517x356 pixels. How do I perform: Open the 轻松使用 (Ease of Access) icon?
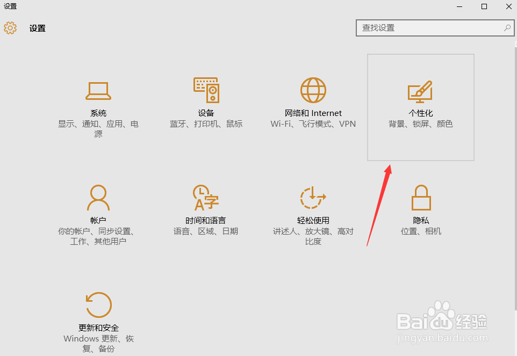click(x=313, y=198)
